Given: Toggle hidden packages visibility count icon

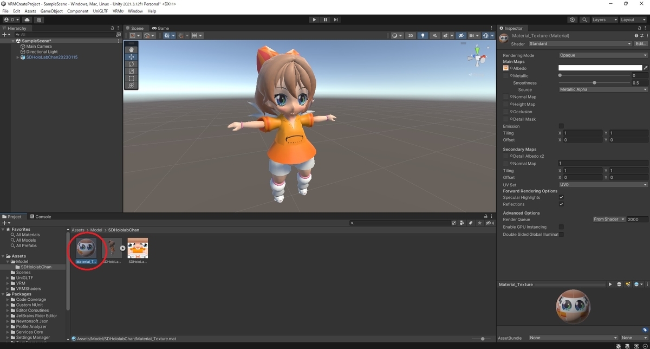Looking at the screenshot, I should [x=490, y=223].
